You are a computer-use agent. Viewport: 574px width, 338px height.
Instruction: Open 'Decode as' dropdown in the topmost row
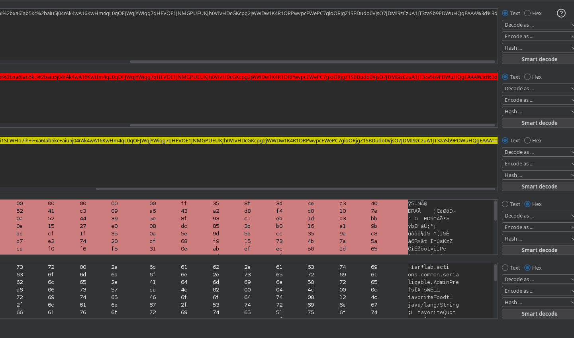538,25
